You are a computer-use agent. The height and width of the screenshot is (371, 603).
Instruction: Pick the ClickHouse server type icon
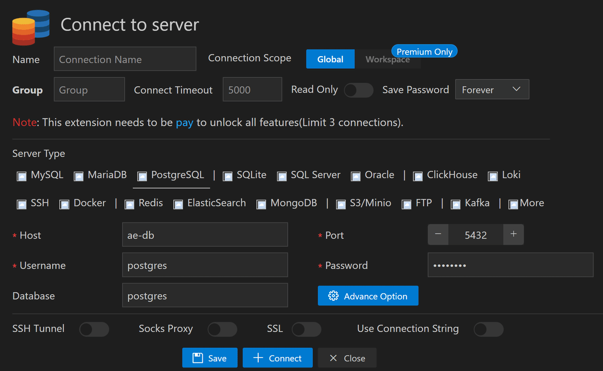pos(418,175)
